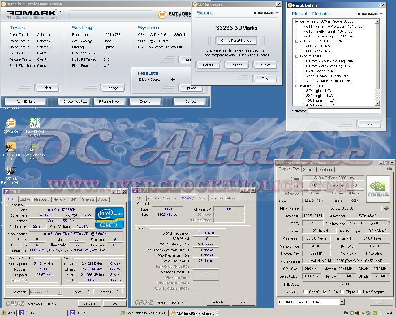Click the red tray icon

click(x=363, y=313)
